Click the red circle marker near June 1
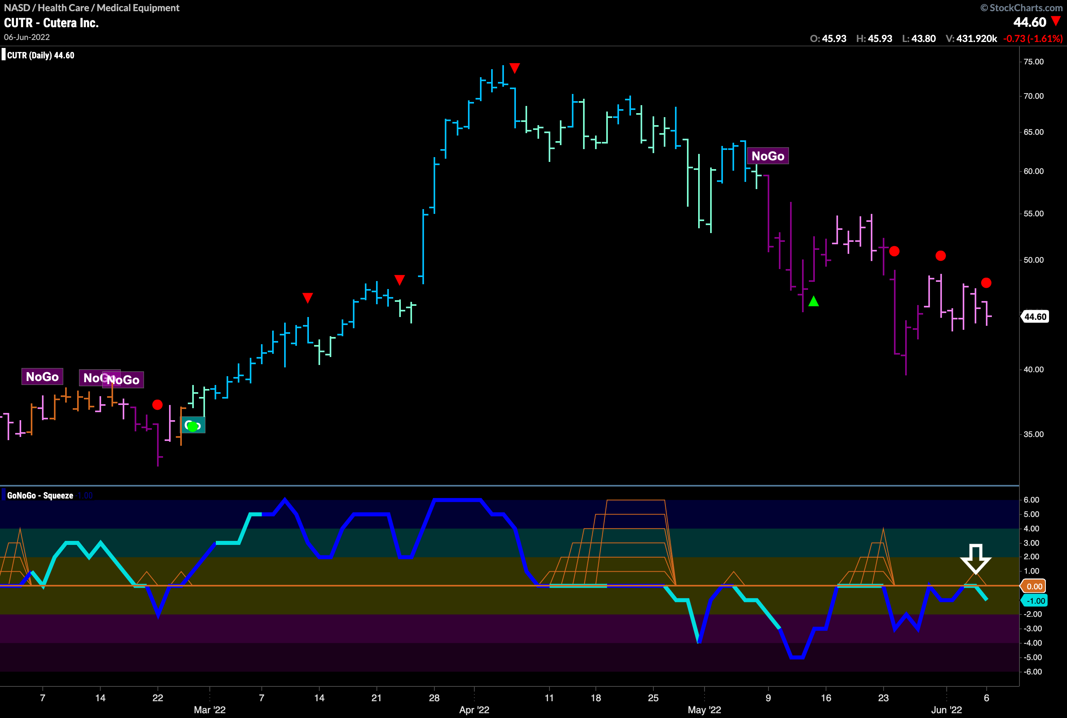This screenshot has height=718, width=1067. tap(941, 255)
